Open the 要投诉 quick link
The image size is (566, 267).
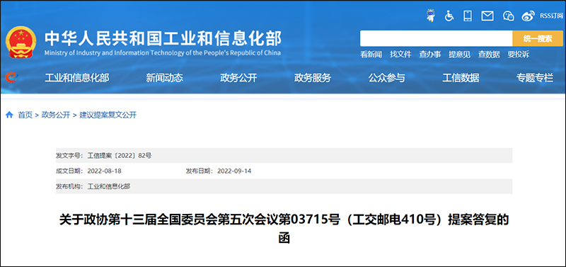519,55
